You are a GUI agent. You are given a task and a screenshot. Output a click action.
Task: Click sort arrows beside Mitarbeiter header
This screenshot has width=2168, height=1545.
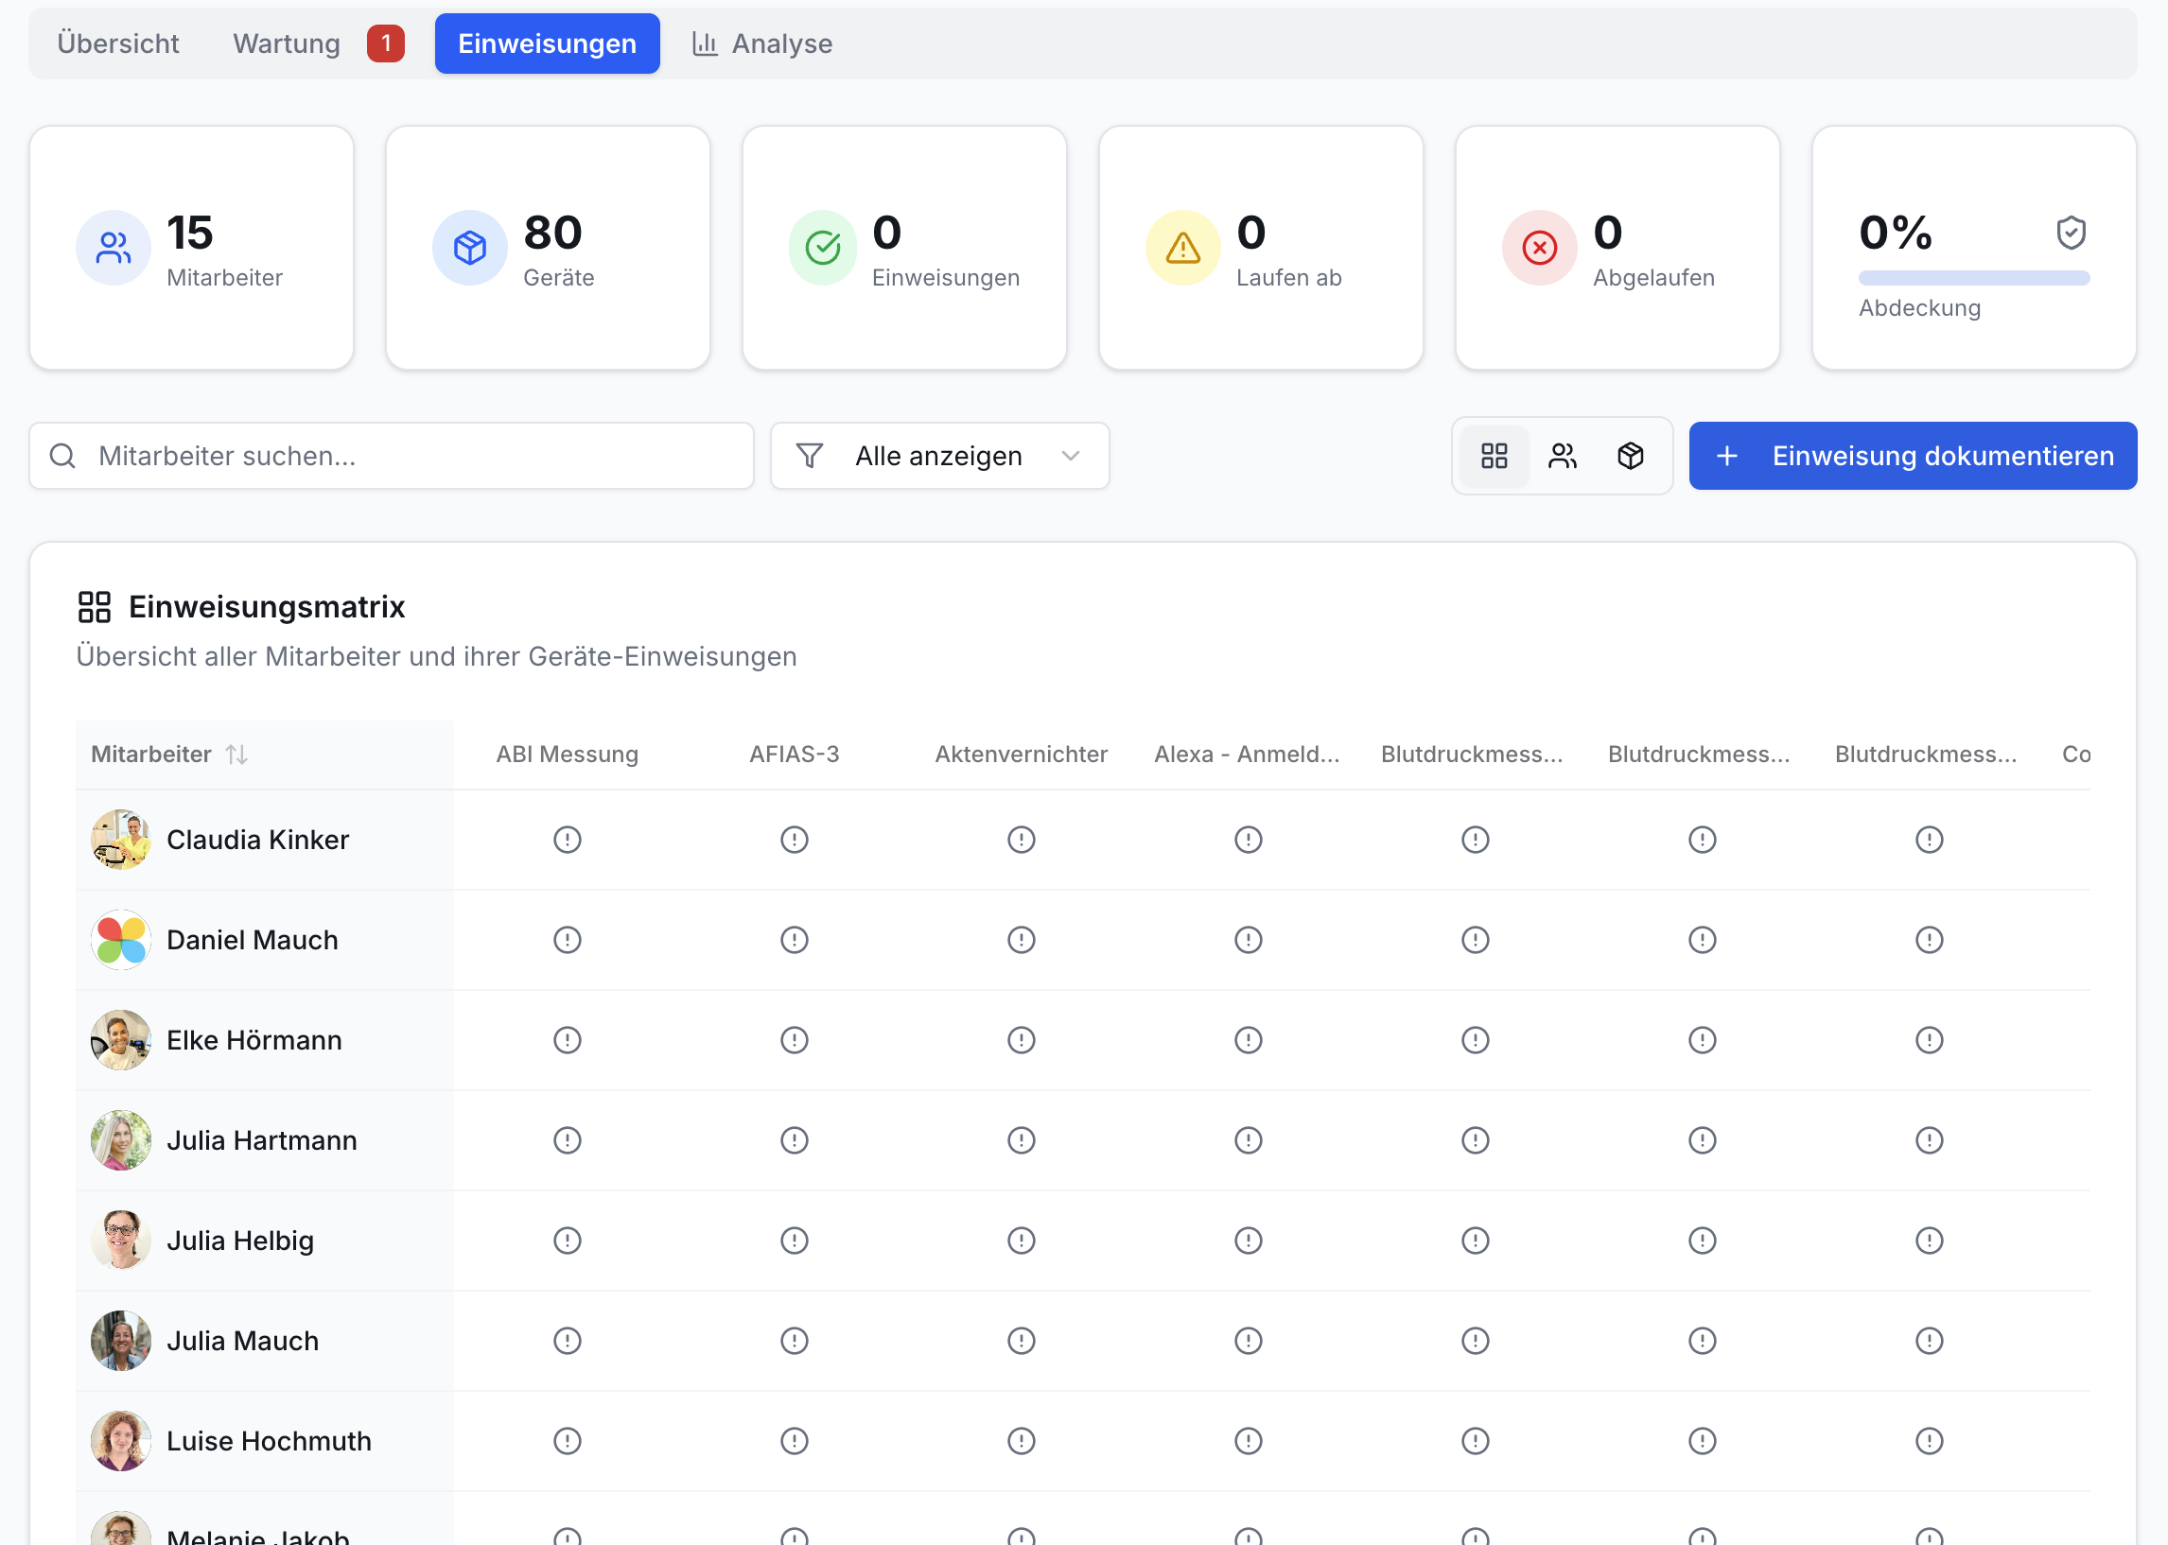[236, 755]
